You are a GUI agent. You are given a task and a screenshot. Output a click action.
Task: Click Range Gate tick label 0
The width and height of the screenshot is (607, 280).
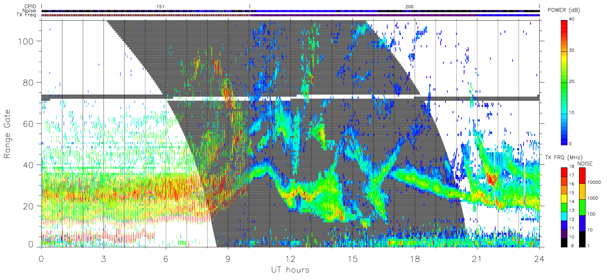pyautogui.click(x=31, y=244)
